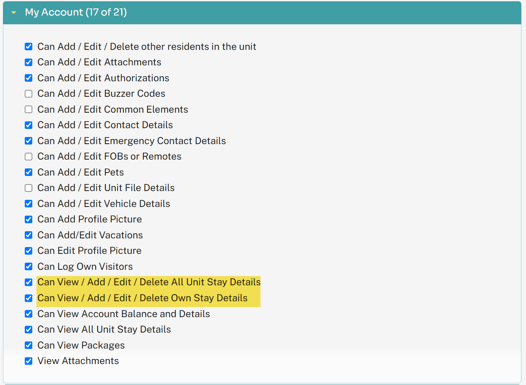The width and height of the screenshot is (526, 385).
Task: Enable Can Add / Edit Buzzer Codes
Action: click(x=29, y=94)
